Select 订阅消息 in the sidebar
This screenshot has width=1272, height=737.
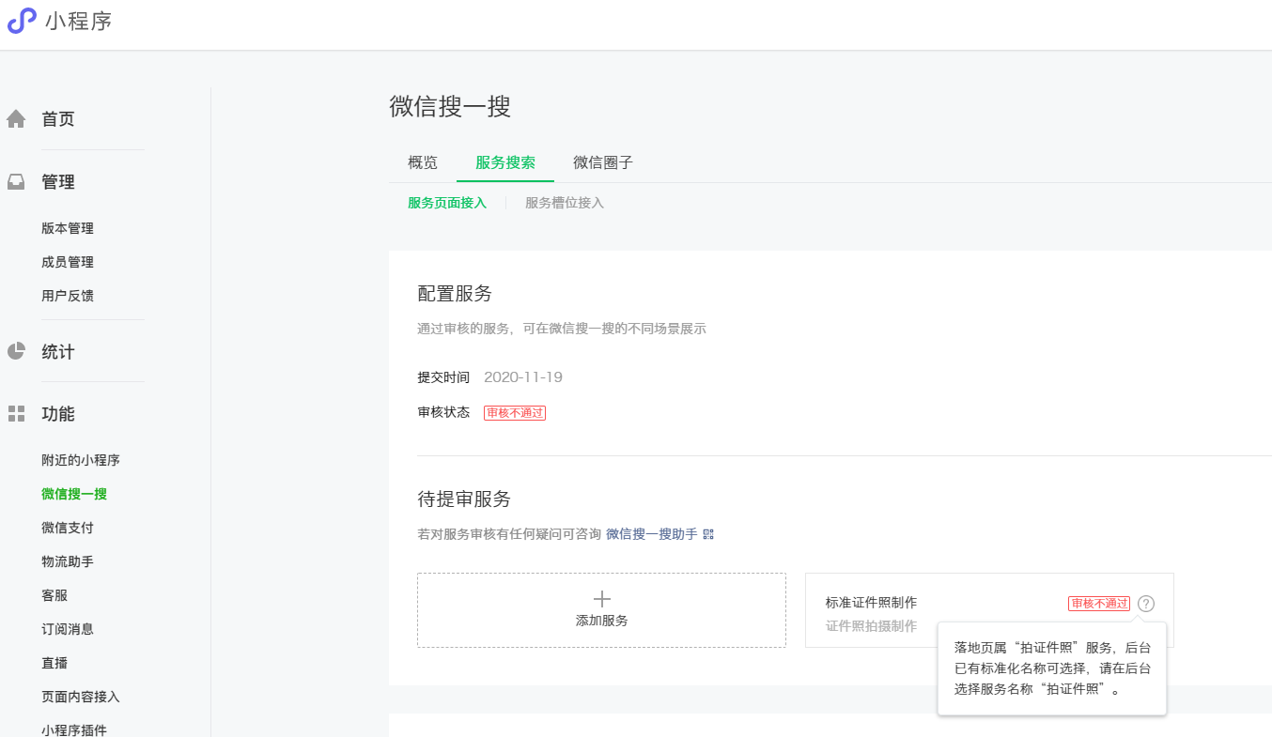point(68,629)
